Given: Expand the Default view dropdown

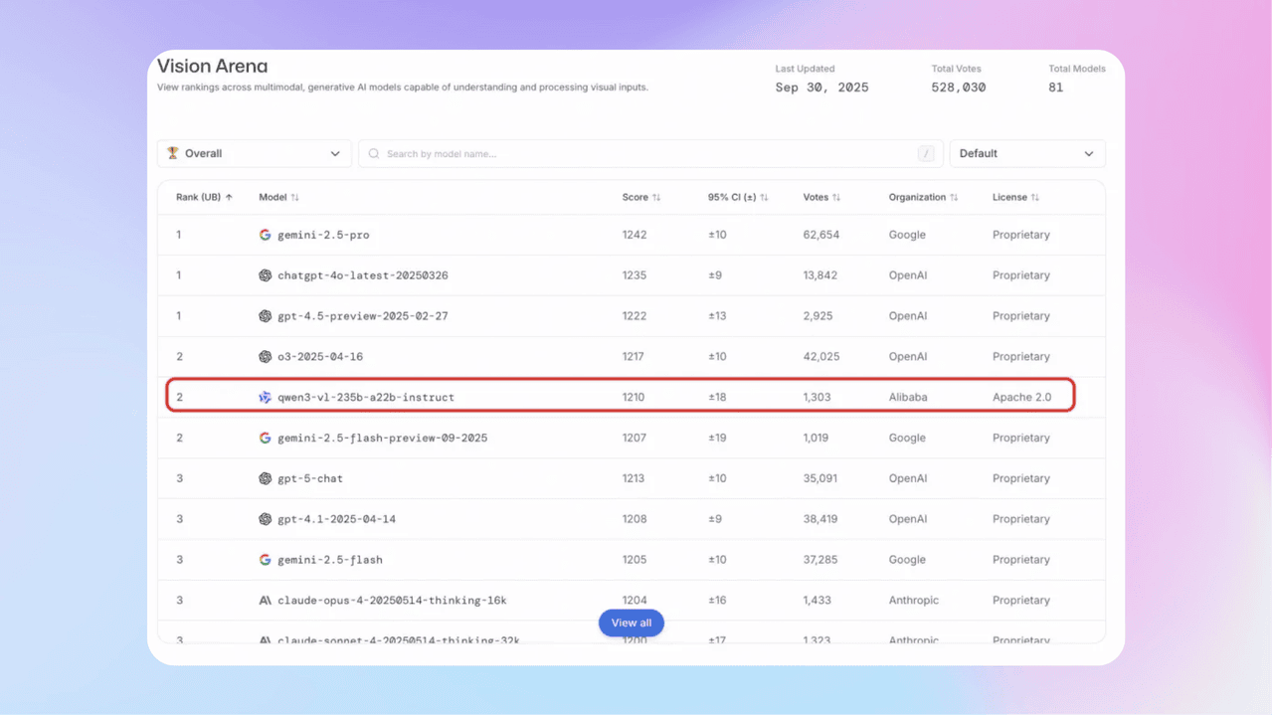Looking at the screenshot, I should click(x=1026, y=153).
